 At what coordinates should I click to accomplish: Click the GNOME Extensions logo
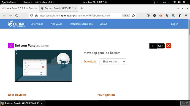coord(16,24)
